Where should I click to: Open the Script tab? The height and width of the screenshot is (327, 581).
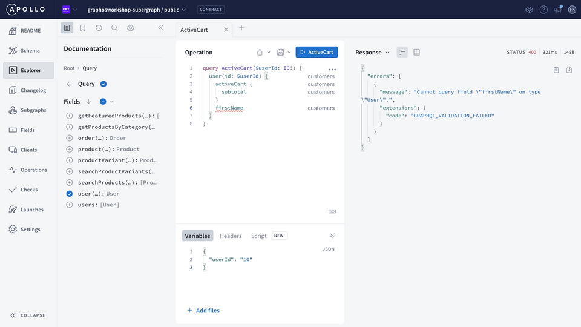[x=258, y=236]
